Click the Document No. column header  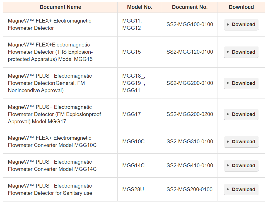(190, 7)
